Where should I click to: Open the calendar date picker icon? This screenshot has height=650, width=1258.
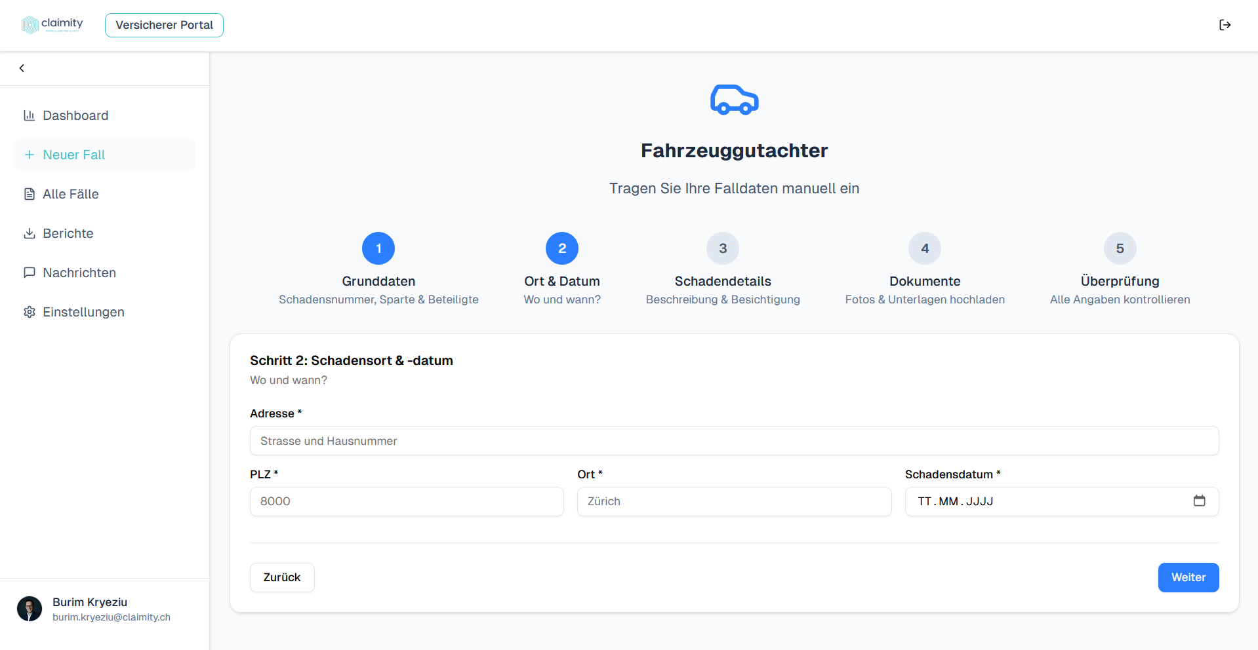(1199, 501)
